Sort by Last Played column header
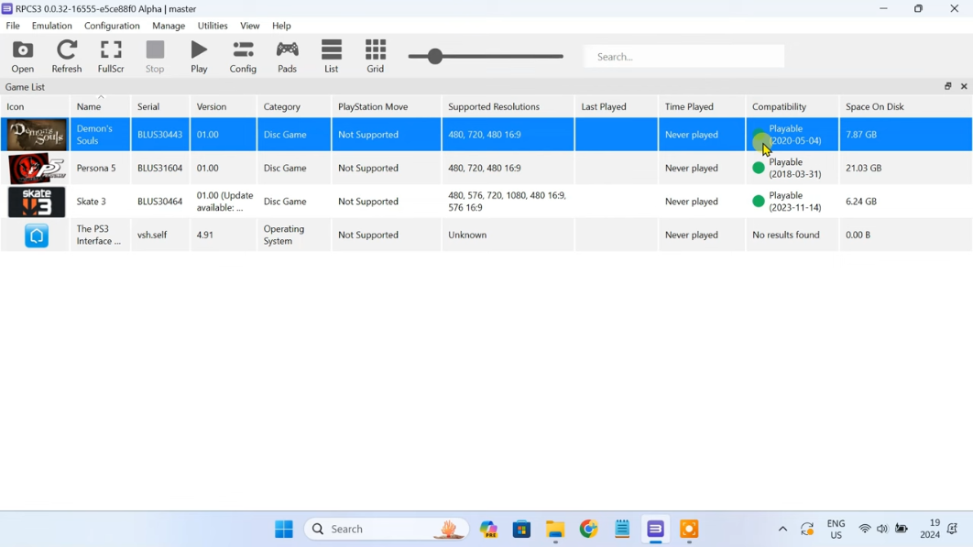 click(617, 107)
